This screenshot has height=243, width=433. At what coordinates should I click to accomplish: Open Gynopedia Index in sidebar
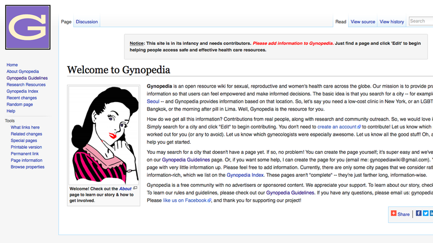pos(22,91)
